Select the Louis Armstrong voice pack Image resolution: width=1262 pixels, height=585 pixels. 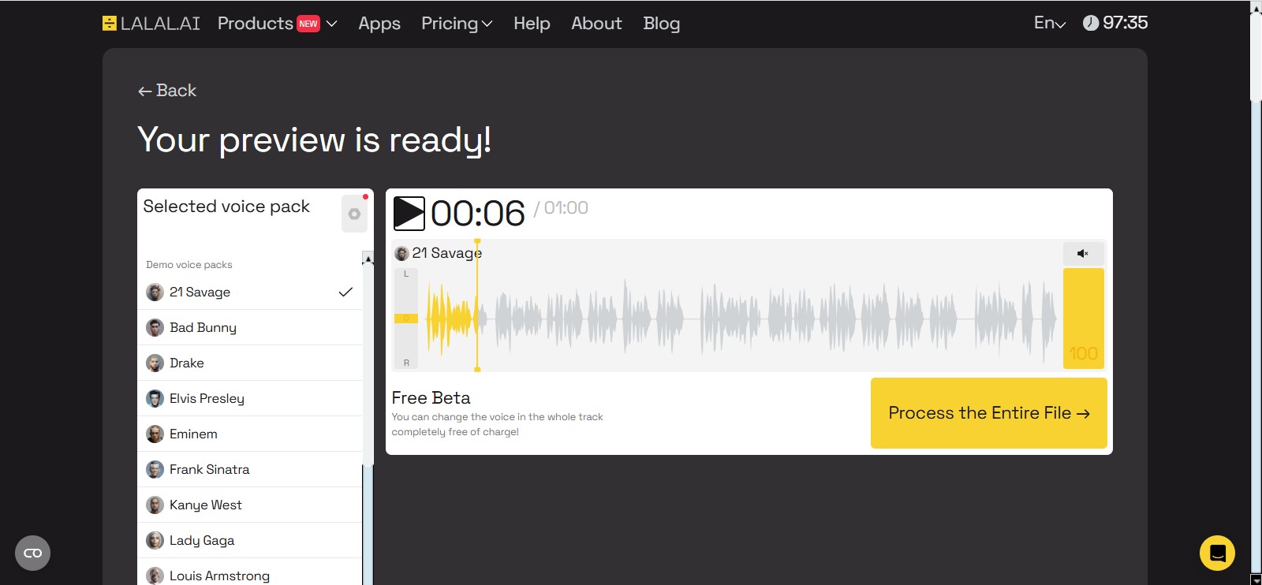[249, 573]
